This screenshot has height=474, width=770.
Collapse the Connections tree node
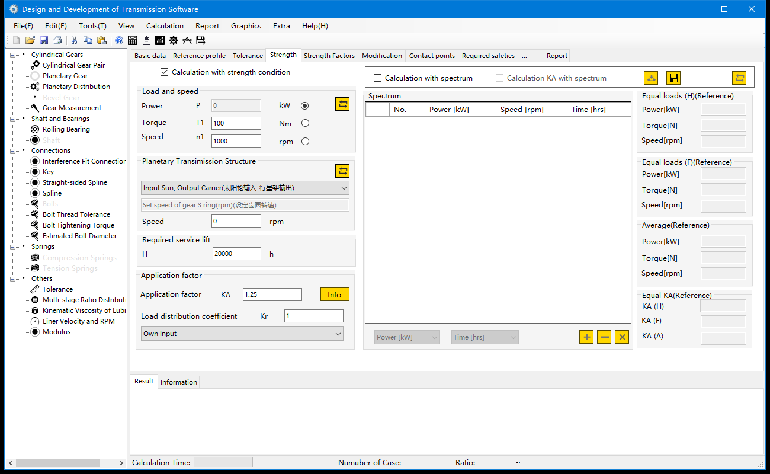(x=13, y=150)
